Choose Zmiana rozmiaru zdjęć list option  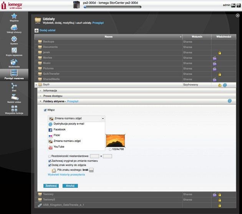coord(76,141)
